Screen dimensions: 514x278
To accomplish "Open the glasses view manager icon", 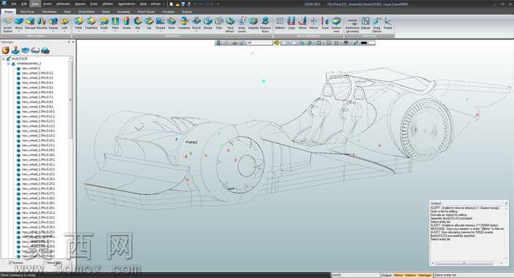I will click(x=35, y=50).
